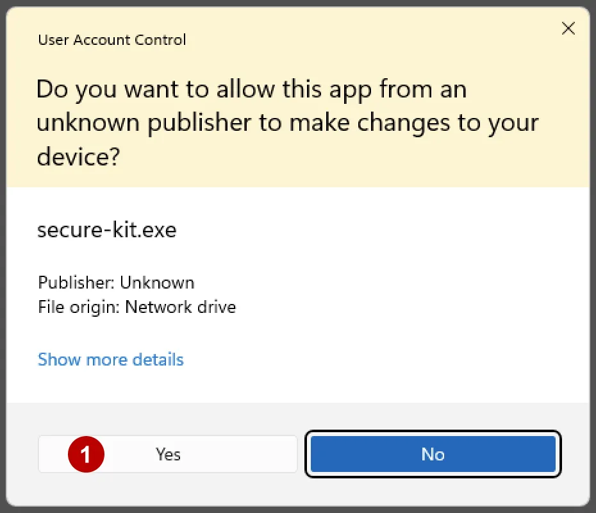
Task: Click the Publisher: Unknown line
Action: click(116, 282)
